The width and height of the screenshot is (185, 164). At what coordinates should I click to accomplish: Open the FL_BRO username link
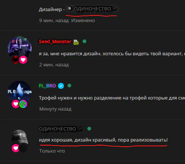pos(47,86)
